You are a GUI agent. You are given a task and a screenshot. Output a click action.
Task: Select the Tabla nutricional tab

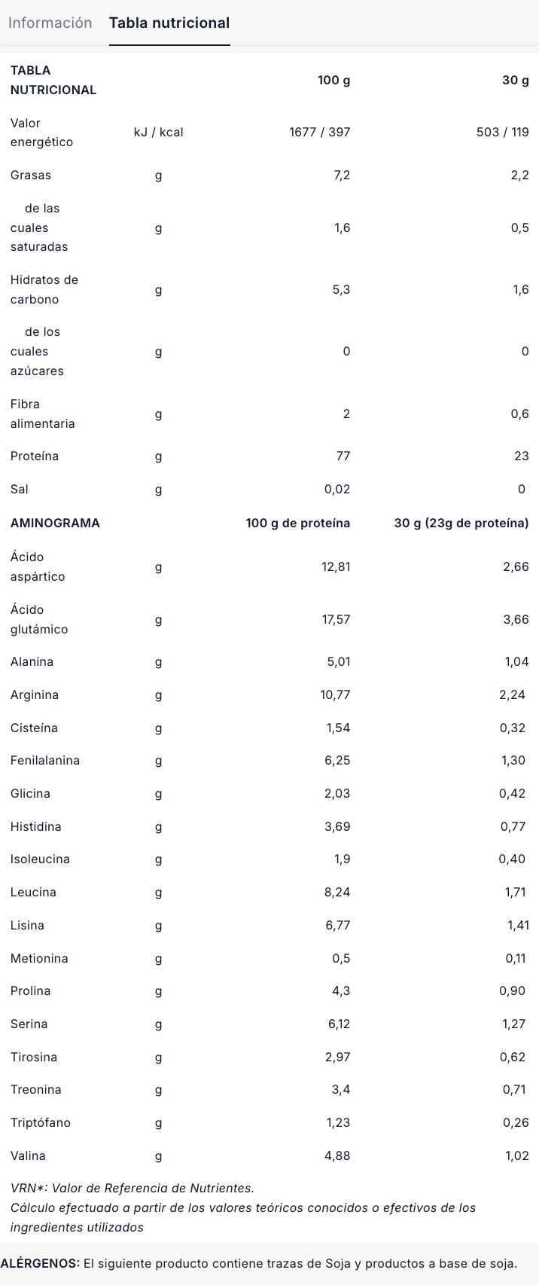169,23
